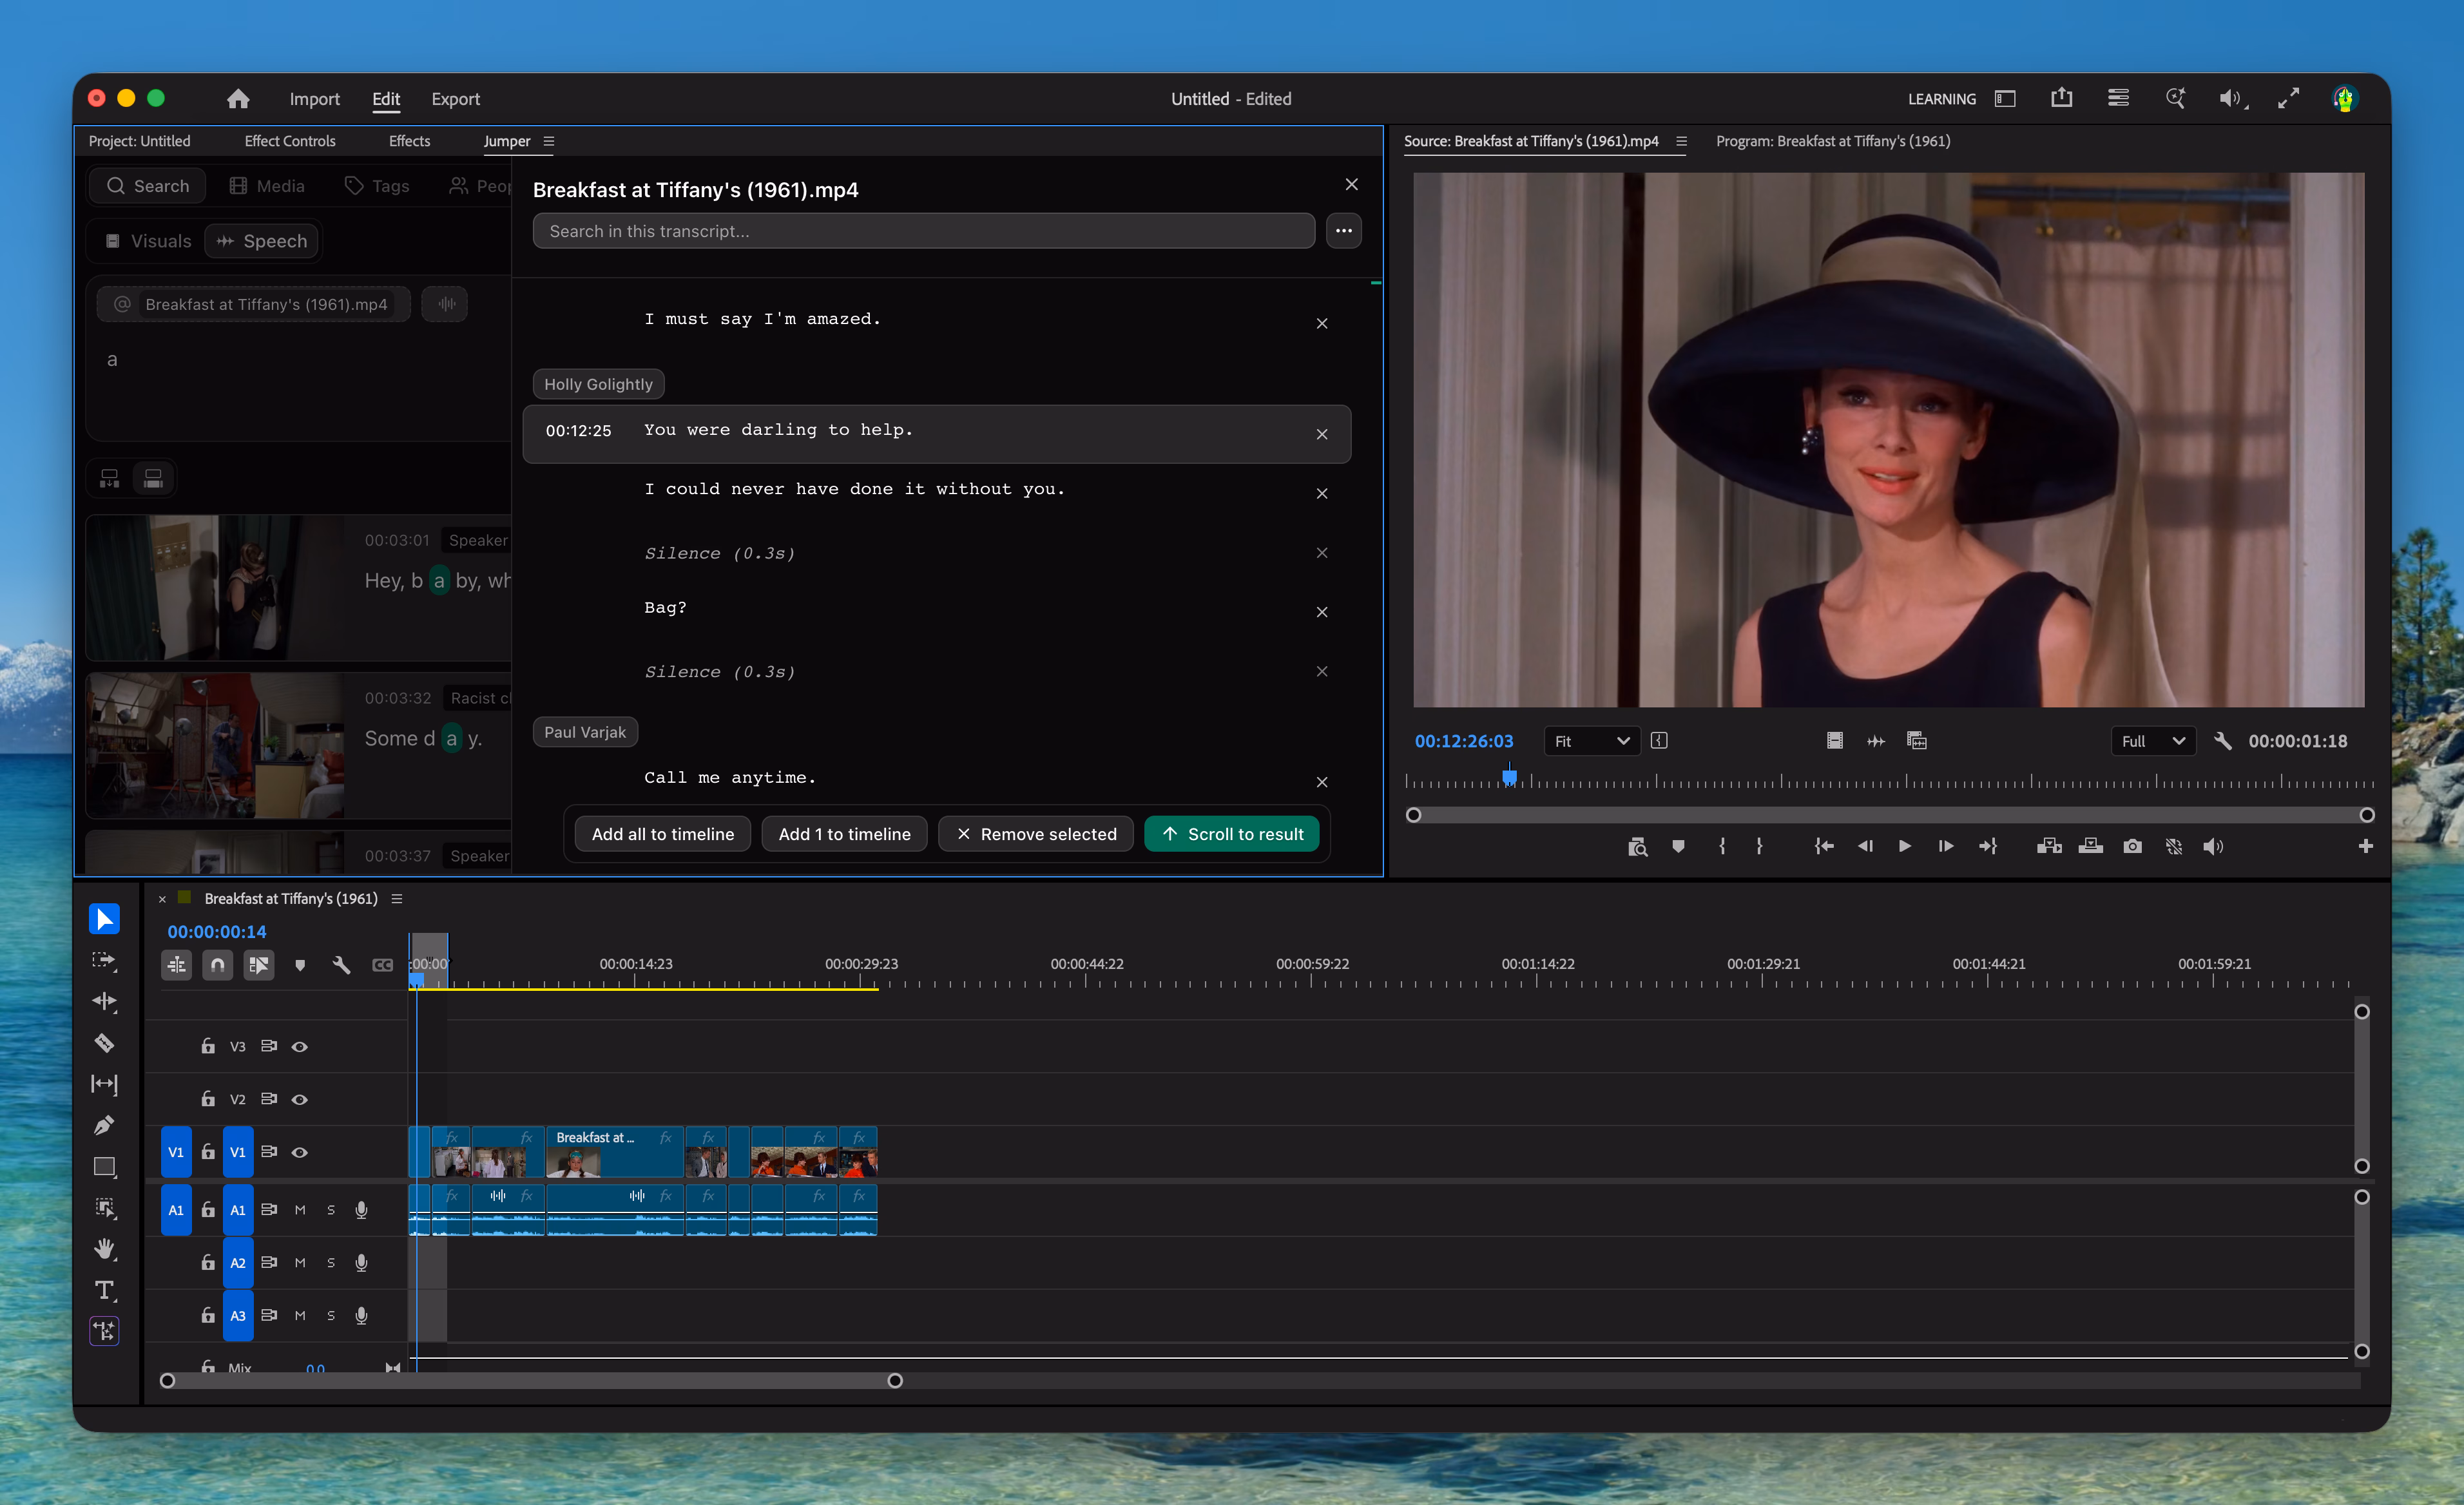Toggle linked selection in timeline

click(x=259, y=965)
